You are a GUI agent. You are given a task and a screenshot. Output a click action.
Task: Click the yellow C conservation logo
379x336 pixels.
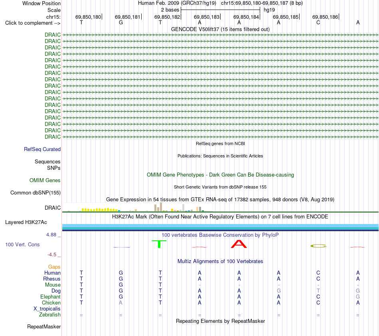(x=318, y=246)
